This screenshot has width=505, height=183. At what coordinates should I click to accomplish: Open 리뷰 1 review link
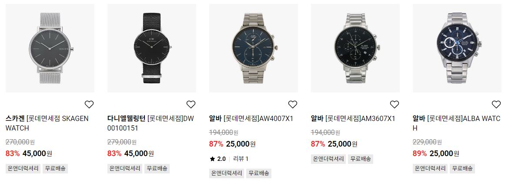click(241, 159)
